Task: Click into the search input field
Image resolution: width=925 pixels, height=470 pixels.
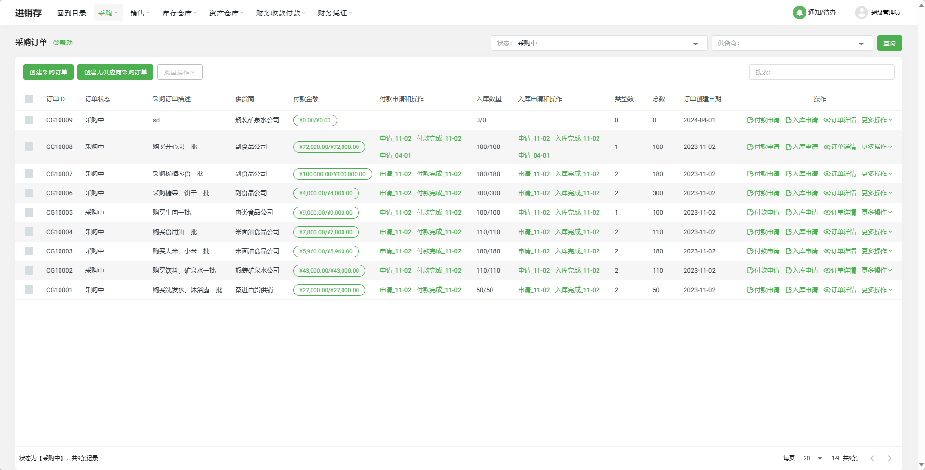Action: 821,72
